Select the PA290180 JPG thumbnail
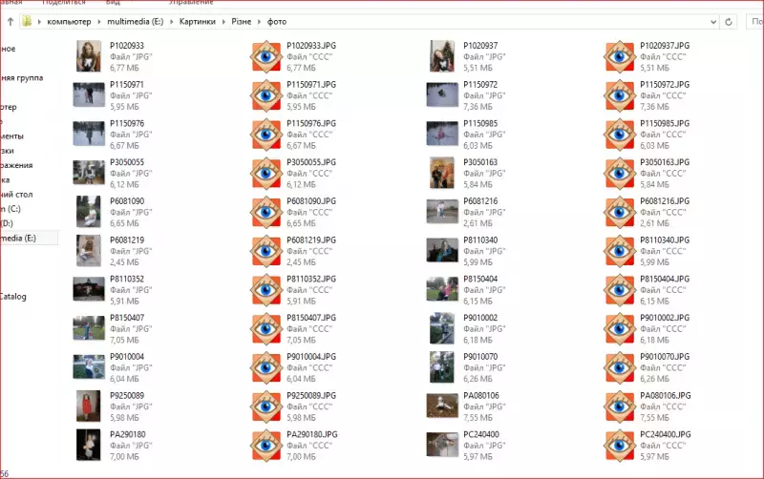This screenshot has width=764, height=479. 89,445
